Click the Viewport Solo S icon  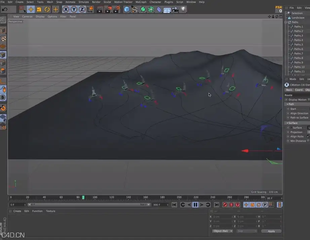(x=3, y=97)
